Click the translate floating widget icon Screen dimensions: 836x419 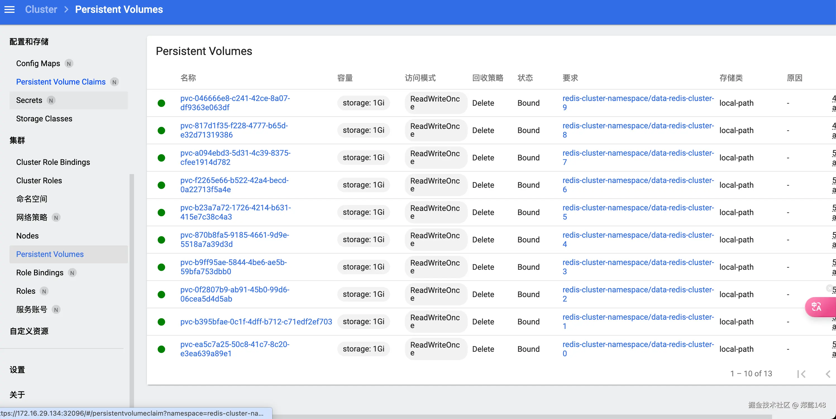(817, 307)
